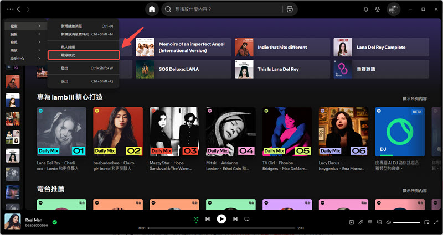Viewport: 443px width, 235px height.
Task: Click the song progress bar
Action: point(221,228)
